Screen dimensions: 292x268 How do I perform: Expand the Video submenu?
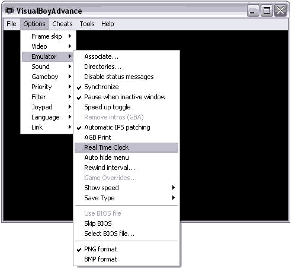coord(47,46)
